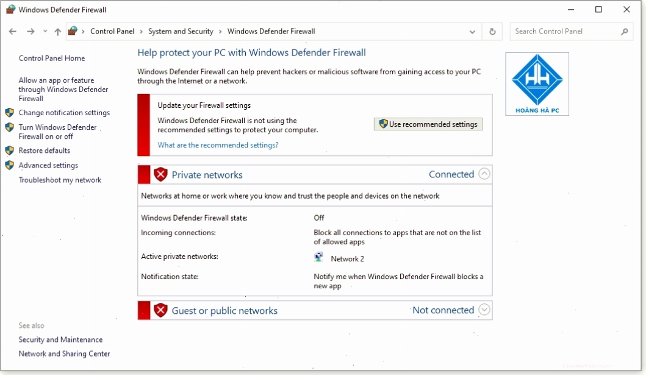Click Connected status on Private networks

point(451,174)
